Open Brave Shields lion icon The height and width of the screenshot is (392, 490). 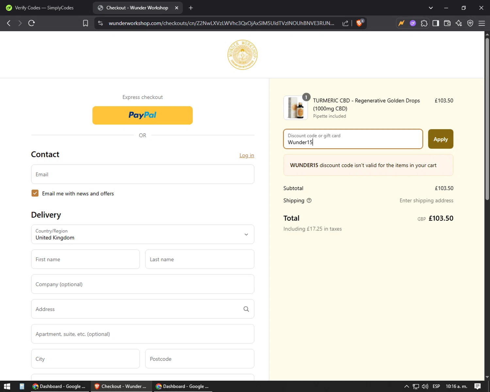pos(359,23)
